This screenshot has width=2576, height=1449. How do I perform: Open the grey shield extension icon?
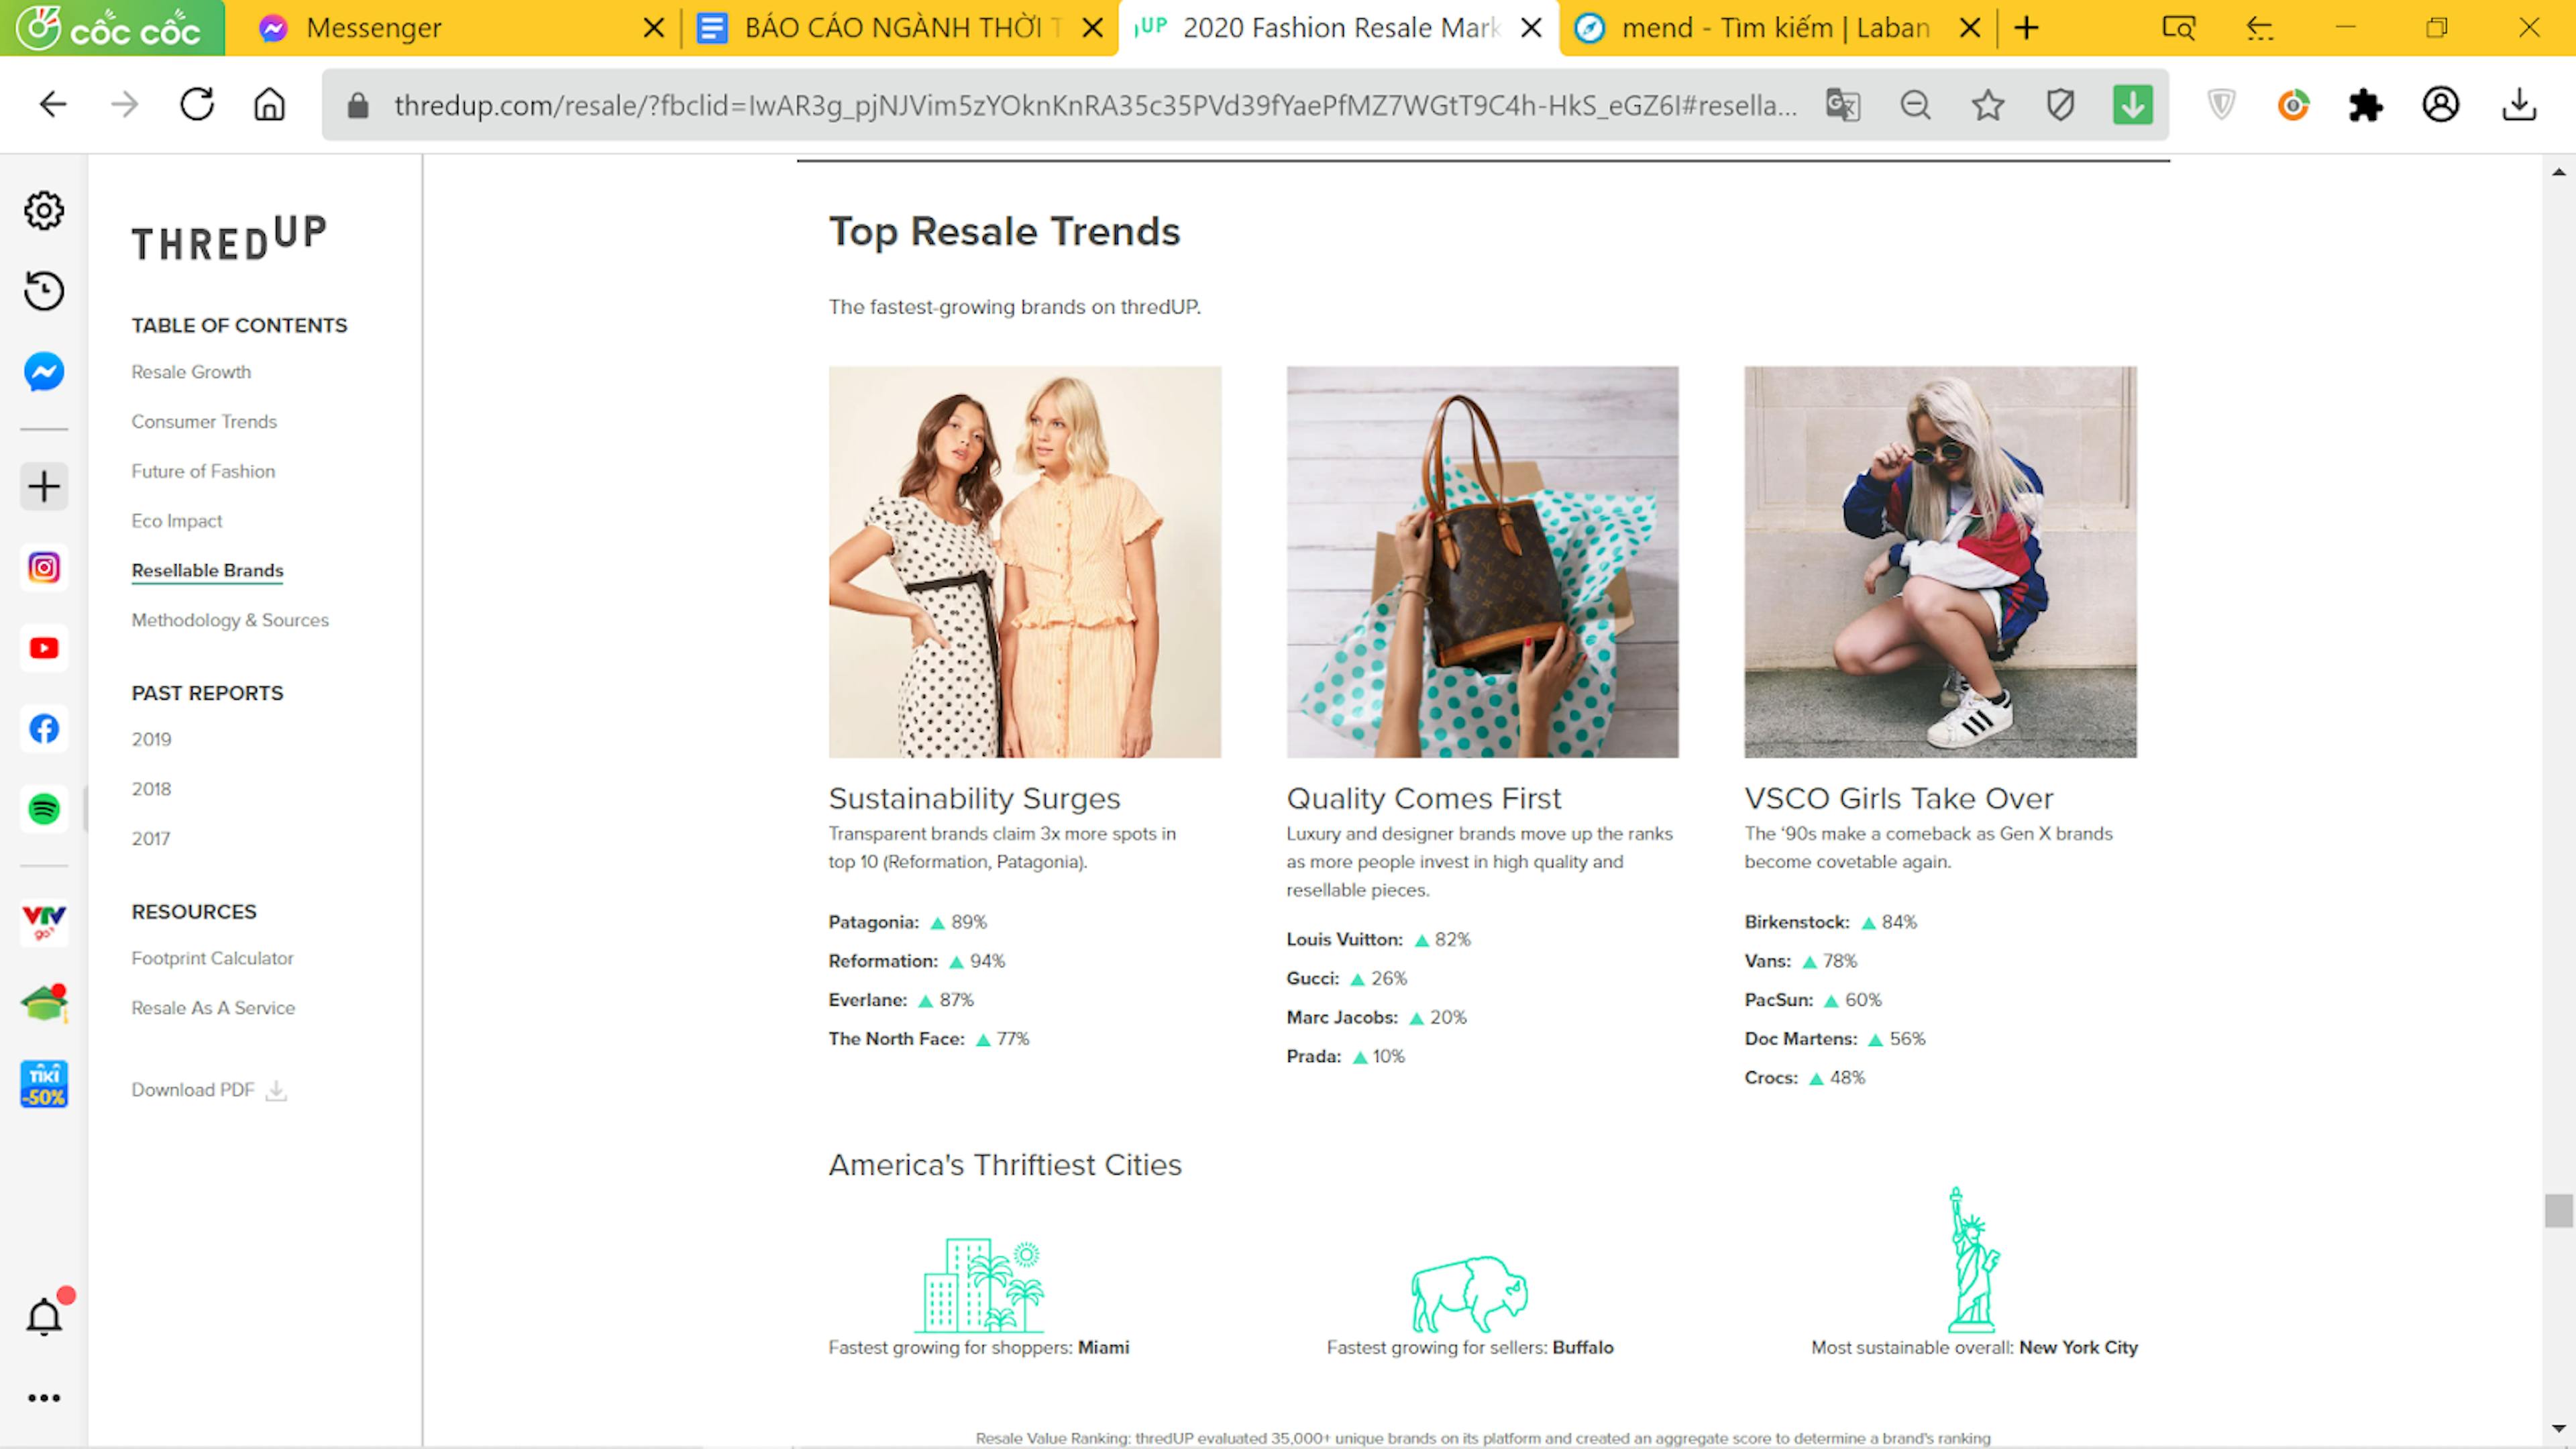tap(2221, 104)
